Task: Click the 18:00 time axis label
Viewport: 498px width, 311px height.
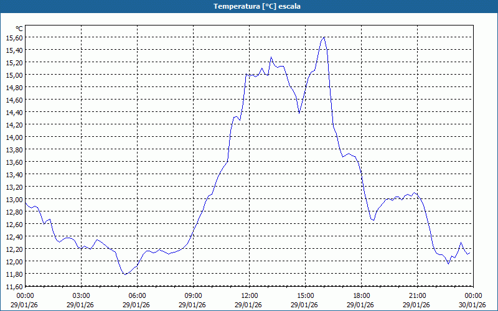Action: [x=362, y=296]
